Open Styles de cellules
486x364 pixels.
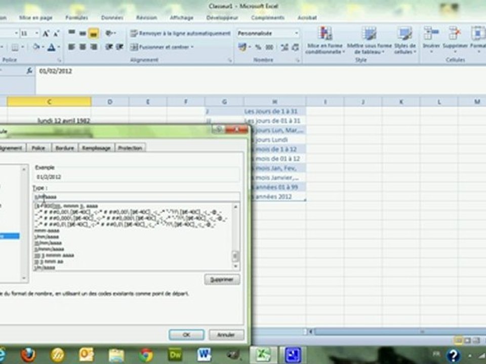pyautogui.click(x=405, y=40)
